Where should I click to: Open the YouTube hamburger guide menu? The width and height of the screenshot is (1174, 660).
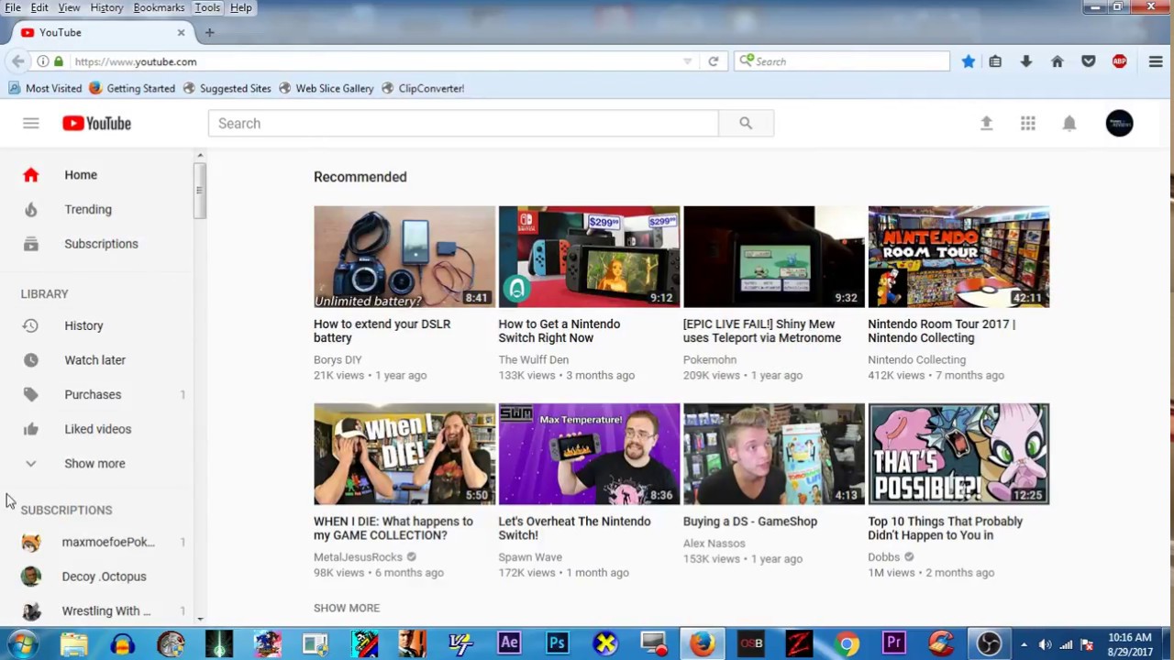pyautogui.click(x=31, y=124)
